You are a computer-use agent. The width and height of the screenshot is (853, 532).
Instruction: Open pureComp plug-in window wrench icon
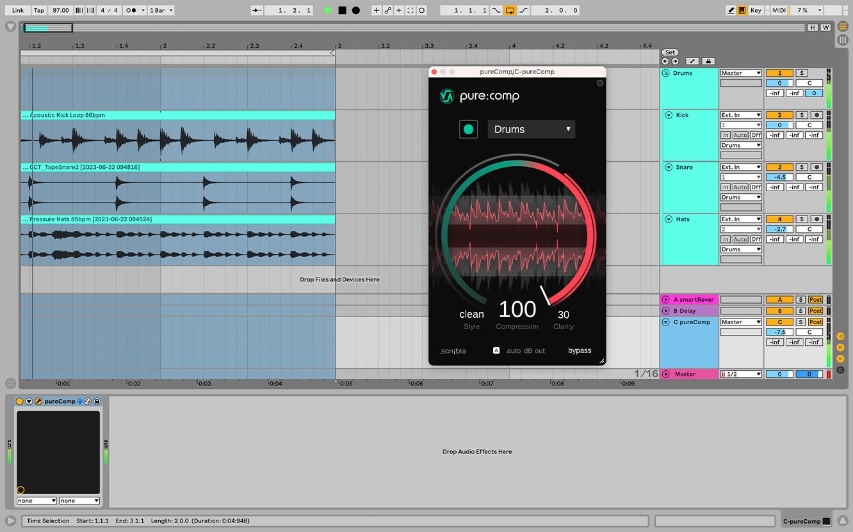38,402
